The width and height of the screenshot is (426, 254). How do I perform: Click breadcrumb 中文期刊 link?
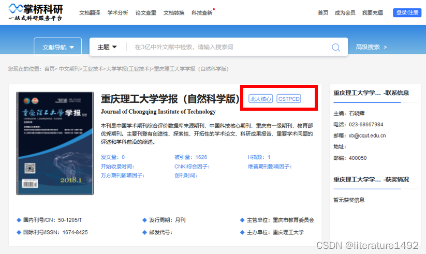click(x=69, y=69)
